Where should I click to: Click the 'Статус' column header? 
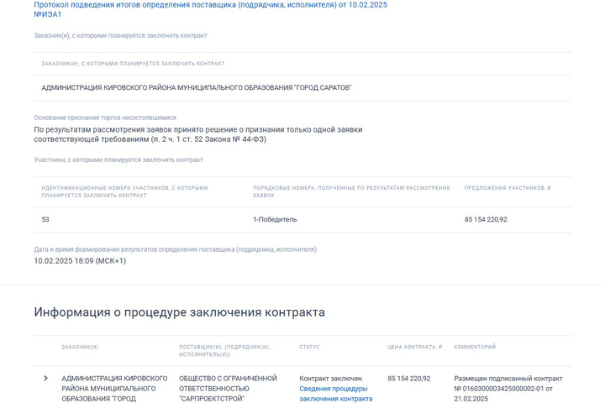(309, 347)
